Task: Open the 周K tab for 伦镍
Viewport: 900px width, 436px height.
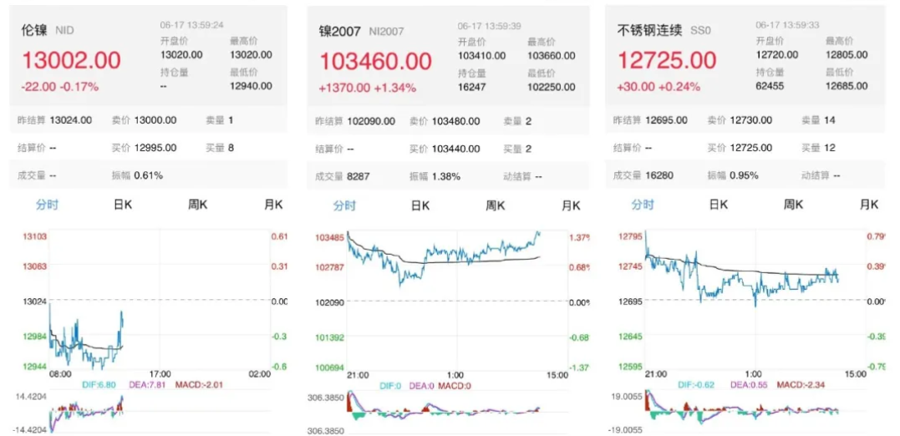Action: (198, 205)
